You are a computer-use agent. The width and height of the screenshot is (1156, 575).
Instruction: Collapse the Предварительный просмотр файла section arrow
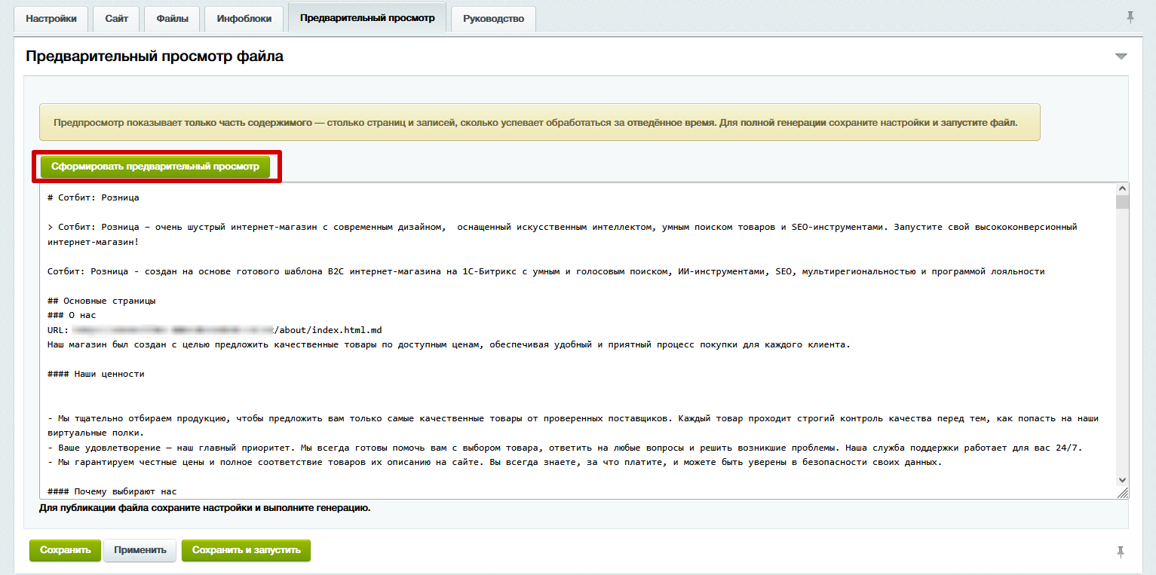[1121, 57]
